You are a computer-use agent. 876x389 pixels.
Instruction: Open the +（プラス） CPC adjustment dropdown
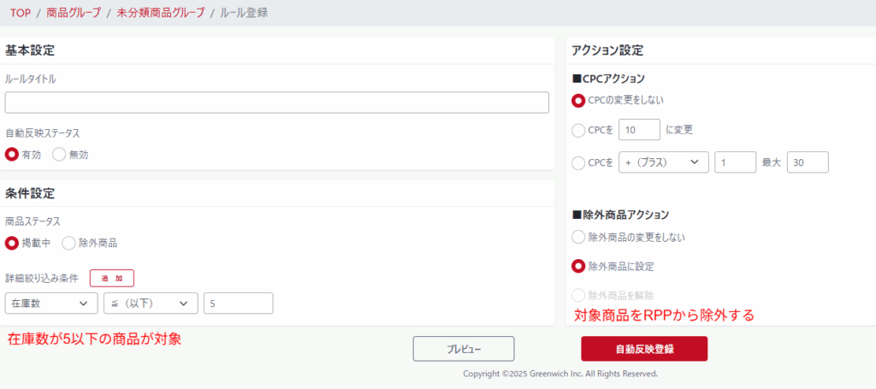click(x=663, y=162)
